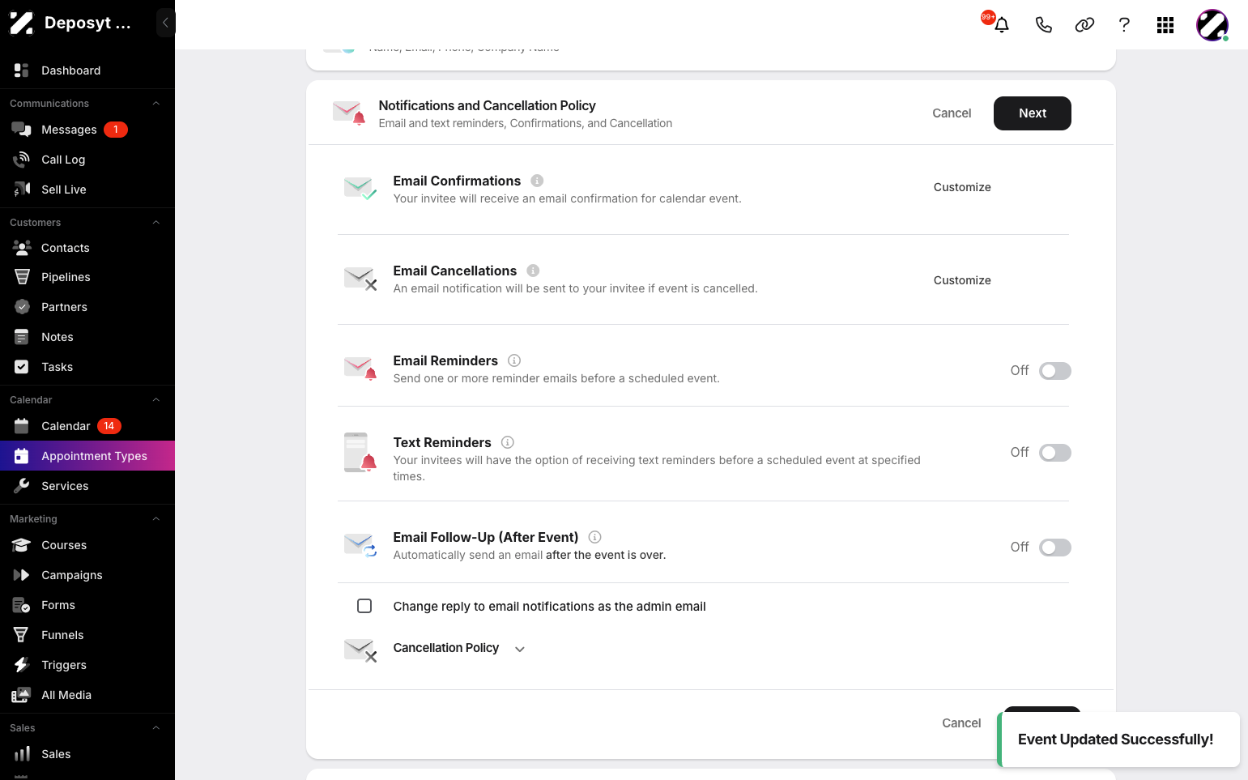The height and width of the screenshot is (780, 1248).
Task: Check the admin email reply checkbox
Action: pyautogui.click(x=364, y=606)
